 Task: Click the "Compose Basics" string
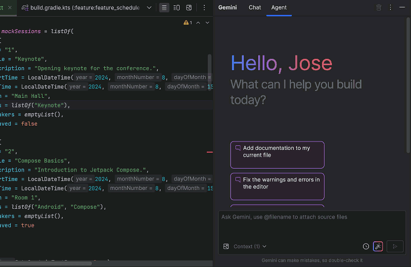click(41, 161)
